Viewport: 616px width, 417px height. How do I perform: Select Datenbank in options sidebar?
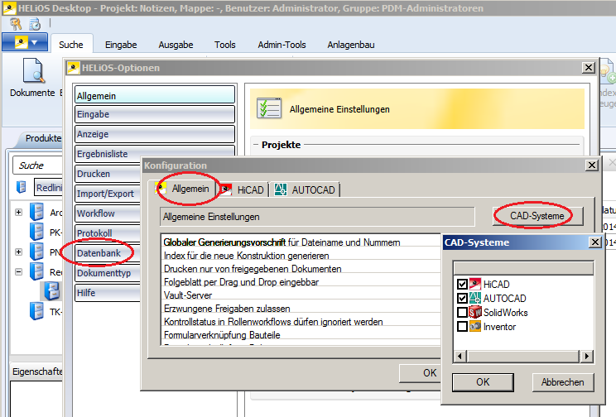pyautogui.click(x=108, y=253)
